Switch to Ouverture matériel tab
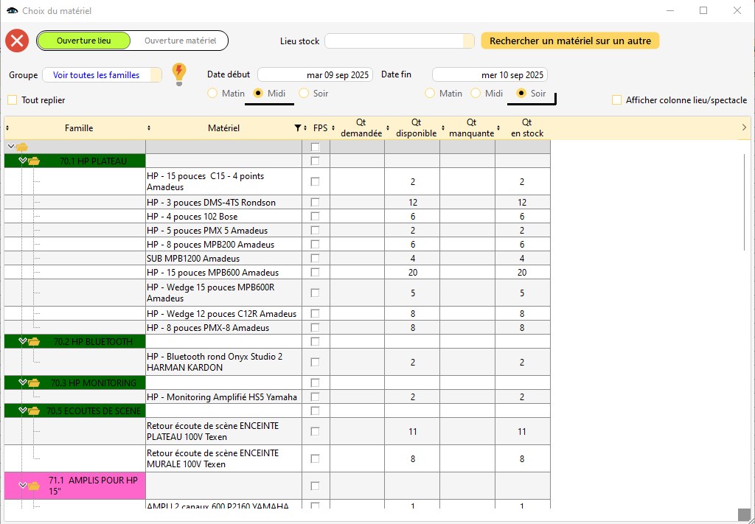 tap(180, 41)
